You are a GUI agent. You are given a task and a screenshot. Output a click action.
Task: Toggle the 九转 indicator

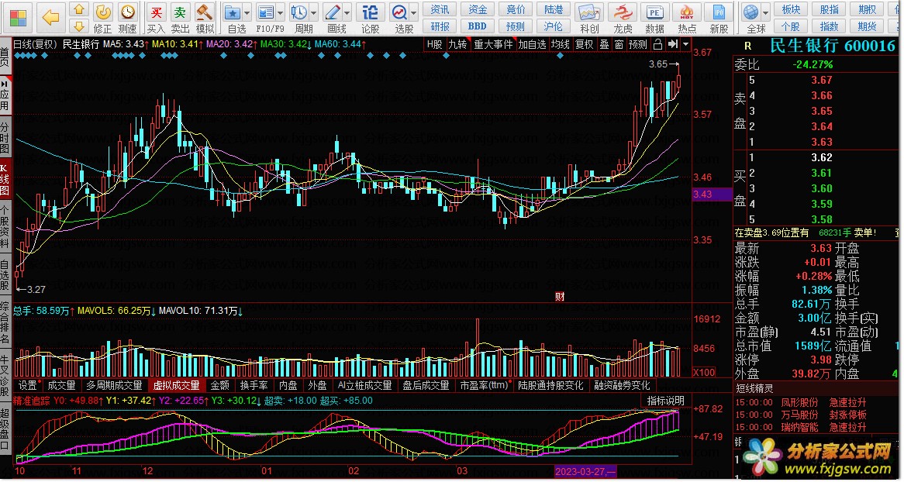click(457, 44)
